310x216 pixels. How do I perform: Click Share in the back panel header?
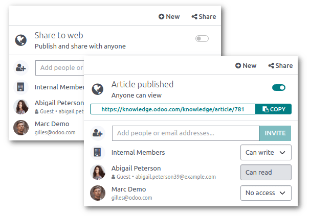coord(204,16)
